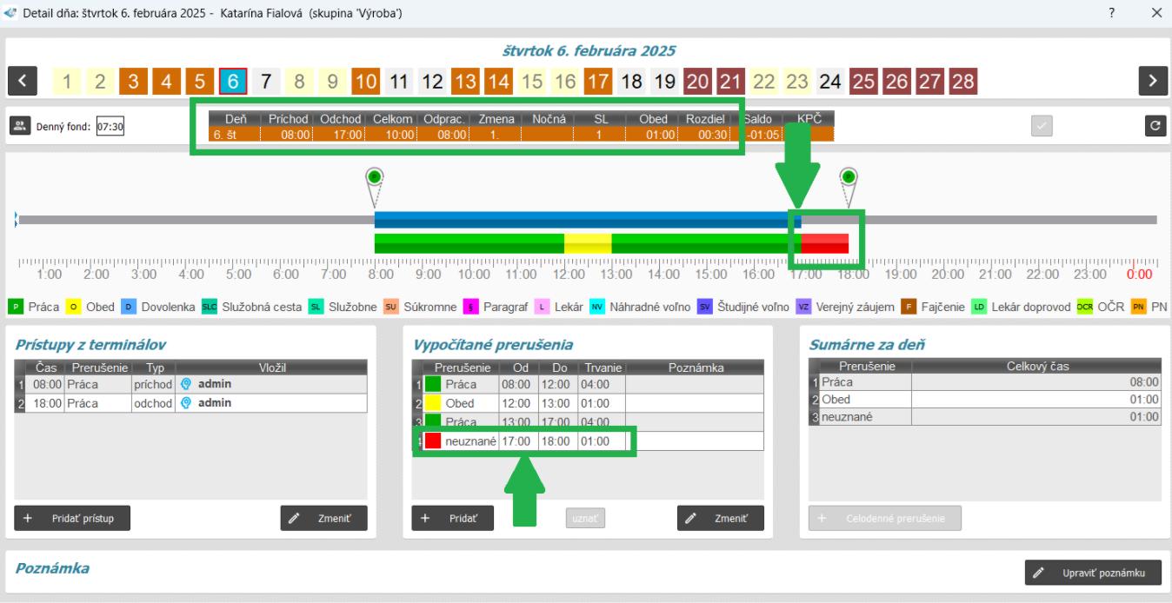Click the user icon beside Denný fond
The width and height of the screenshot is (1172, 603).
(19, 126)
